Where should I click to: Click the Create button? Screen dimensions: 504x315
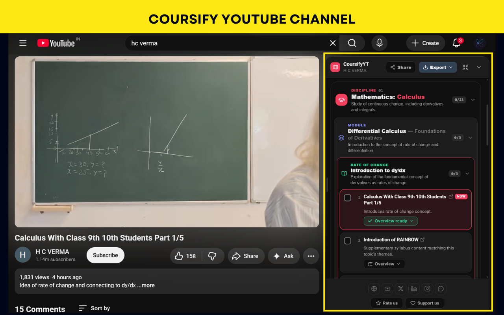pos(425,43)
